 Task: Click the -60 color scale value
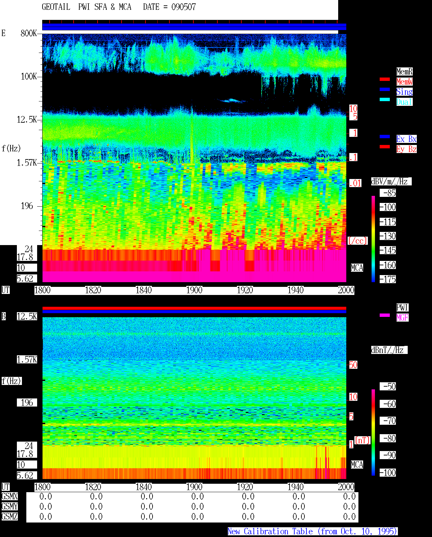(x=388, y=404)
